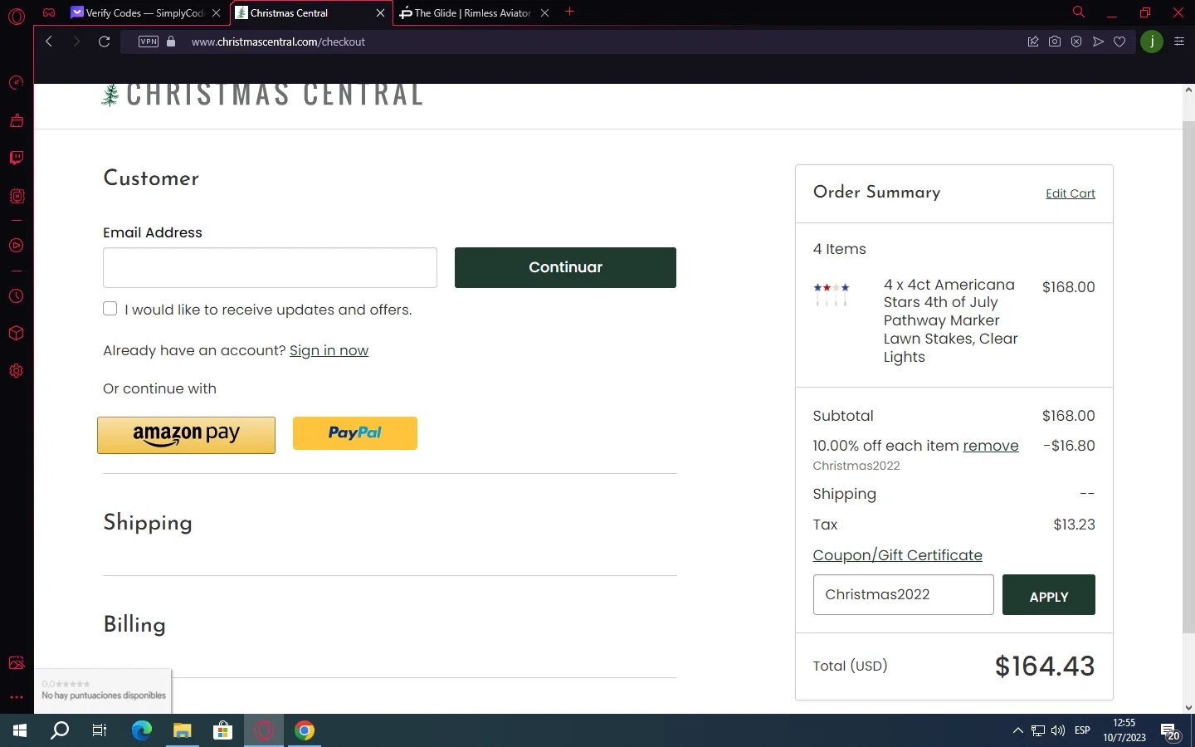
Task: Open Windows taskbar search
Action: click(x=60, y=730)
